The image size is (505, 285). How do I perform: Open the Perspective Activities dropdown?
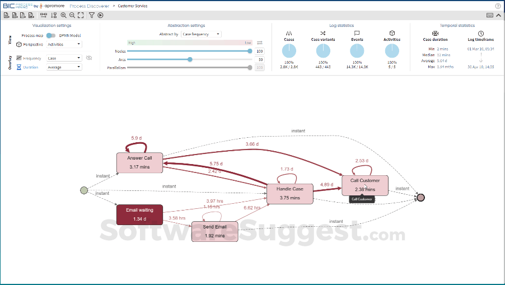pyautogui.click(x=64, y=44)
